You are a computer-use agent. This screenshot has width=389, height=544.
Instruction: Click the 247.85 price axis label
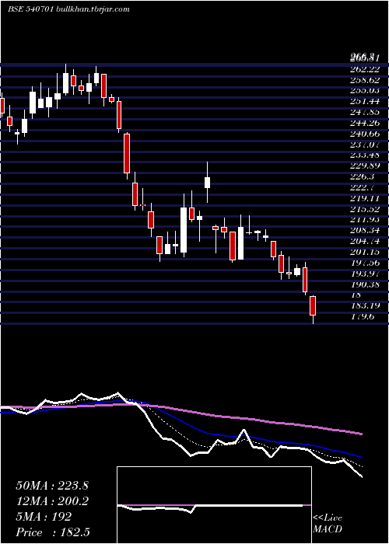point(364,113)
